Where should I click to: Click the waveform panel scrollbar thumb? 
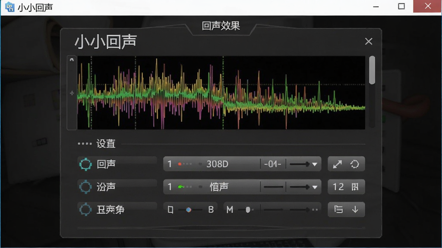pyautogui.click(x=372, y=70)
